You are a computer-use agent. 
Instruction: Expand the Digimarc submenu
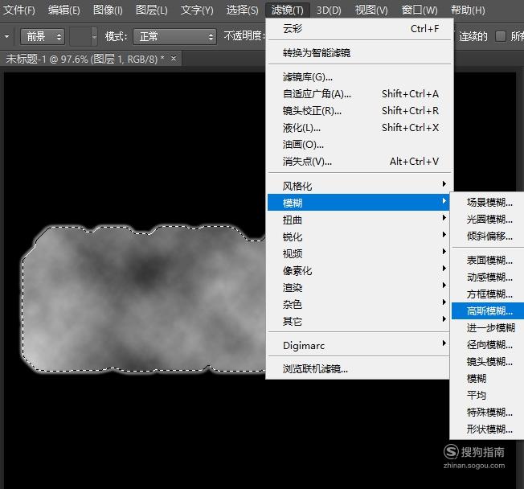point(358,345)
